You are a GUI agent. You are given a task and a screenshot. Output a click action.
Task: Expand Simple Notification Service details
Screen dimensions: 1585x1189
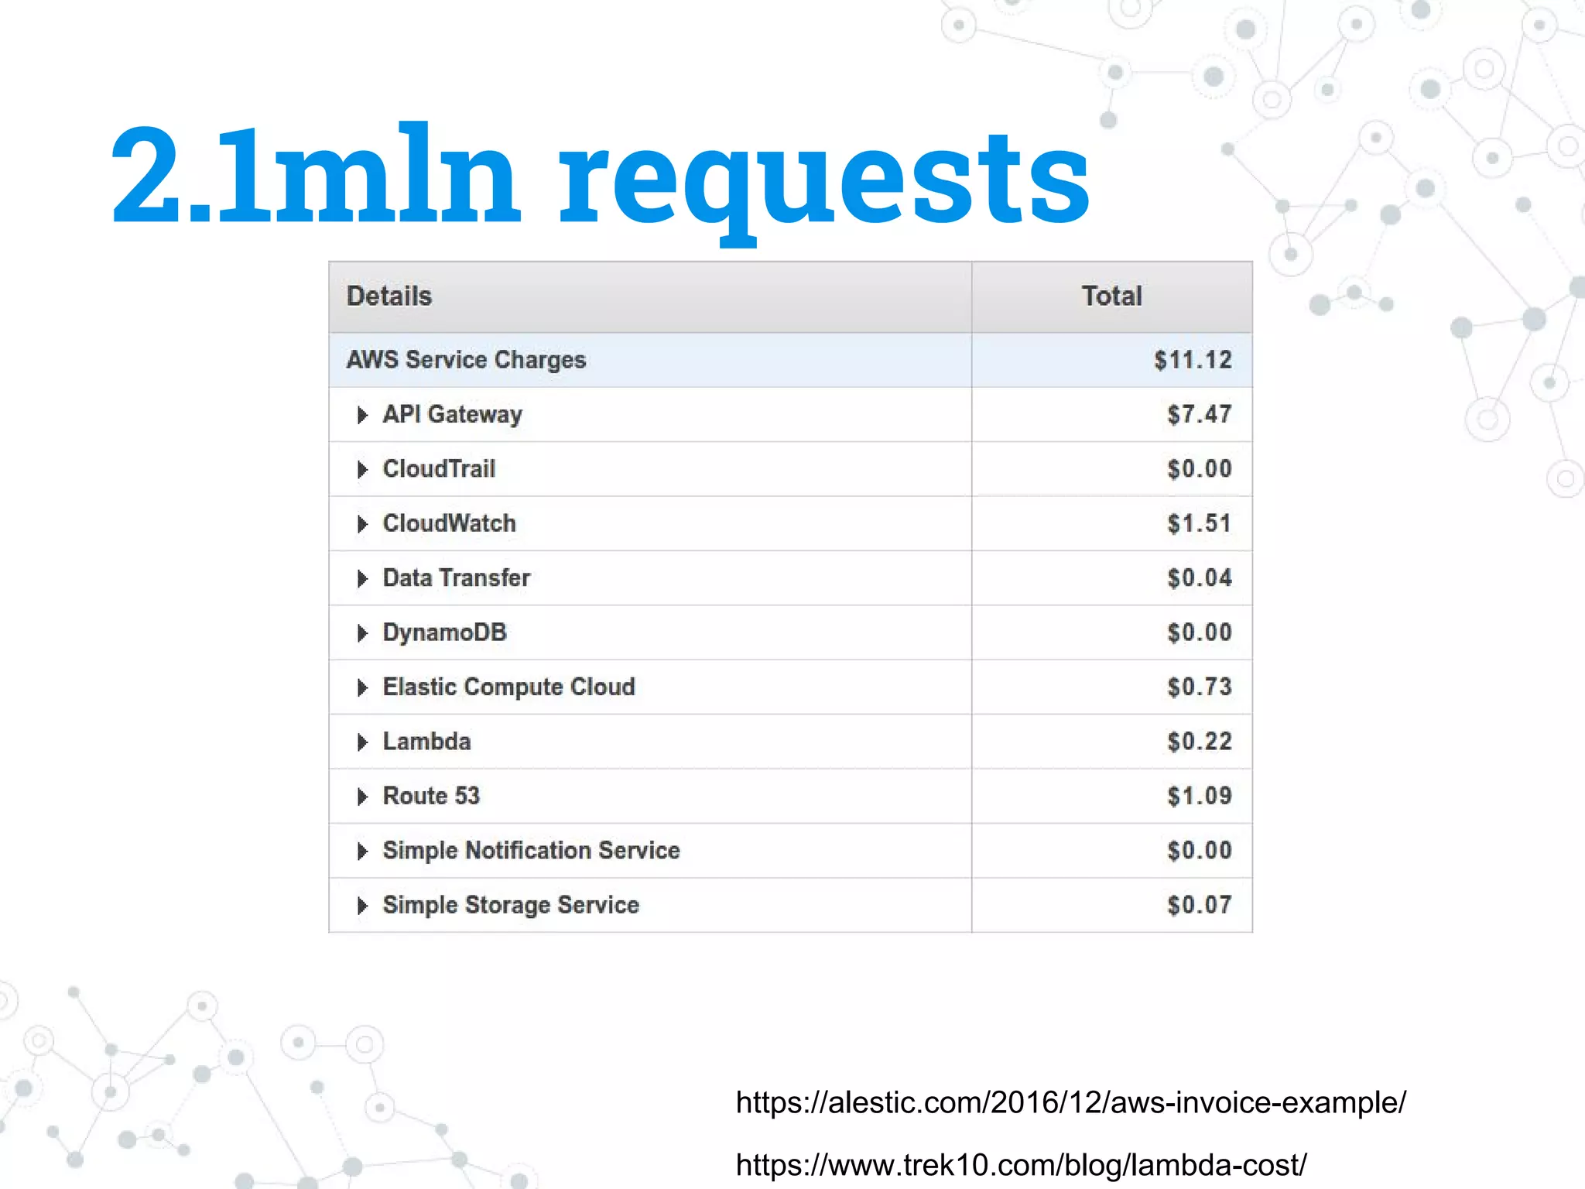pos(362,851)
